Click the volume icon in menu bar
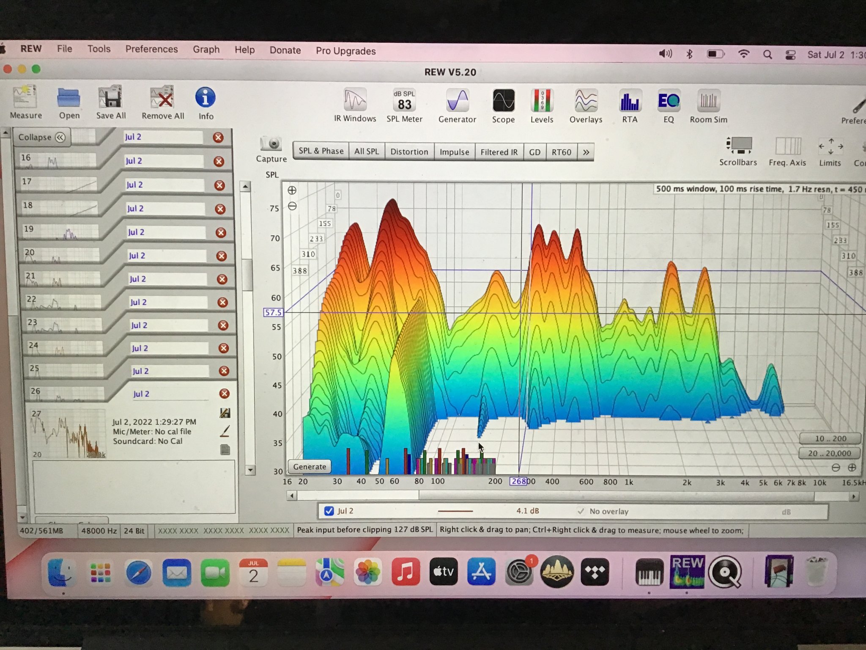The image size is (866, 650). [x=666, y=53]
